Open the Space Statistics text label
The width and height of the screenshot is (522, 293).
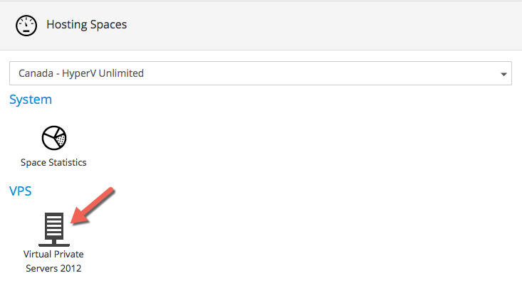coord(53,162)
